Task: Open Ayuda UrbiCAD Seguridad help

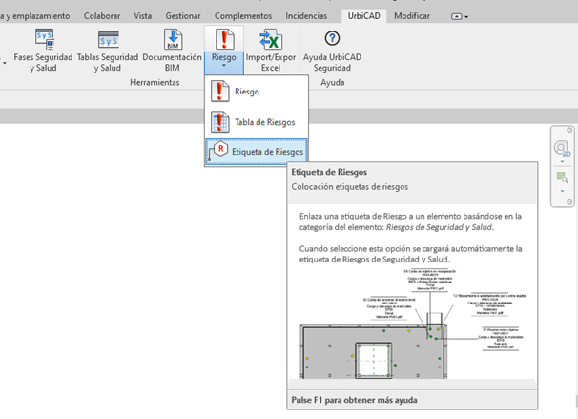Action: click(332, 39)
